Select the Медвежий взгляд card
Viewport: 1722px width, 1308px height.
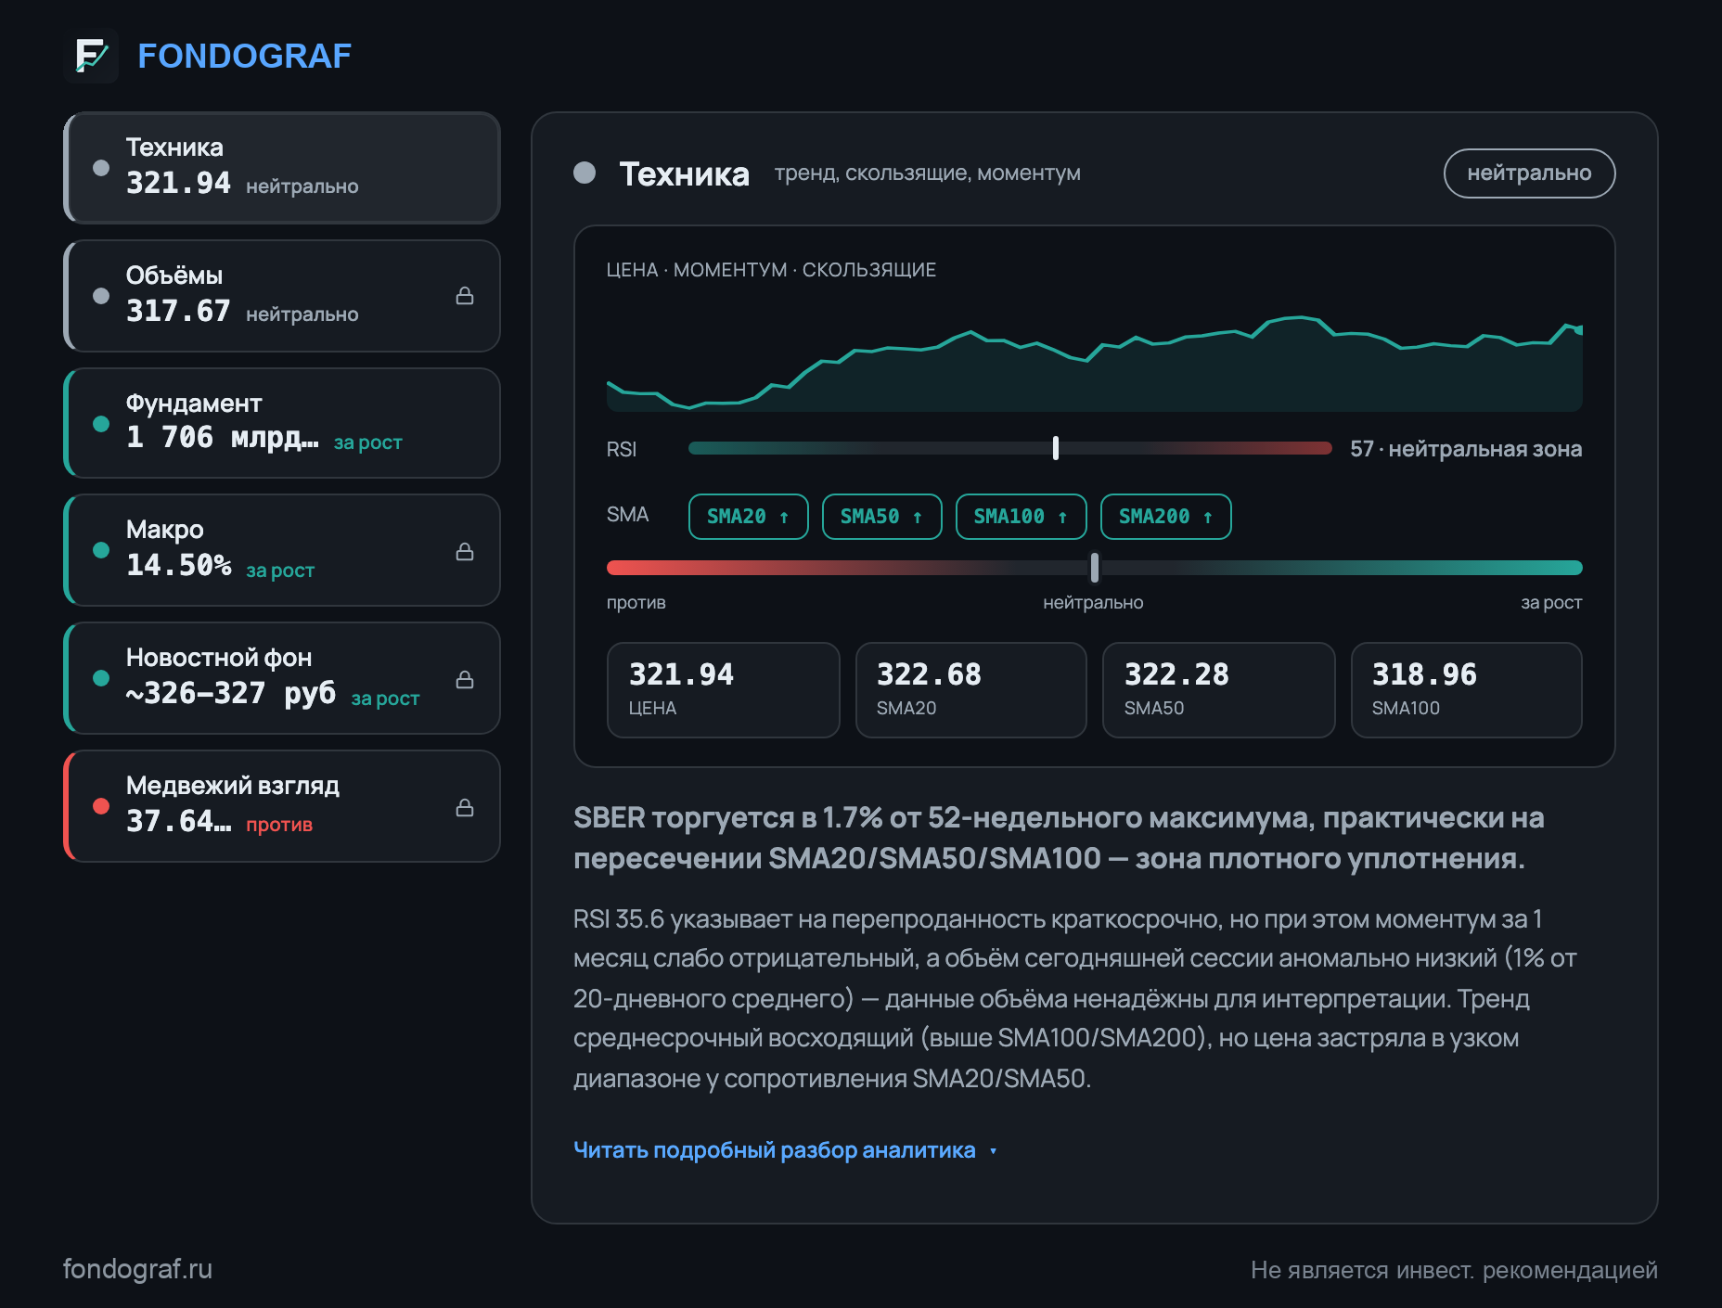(x=282, y=806)
